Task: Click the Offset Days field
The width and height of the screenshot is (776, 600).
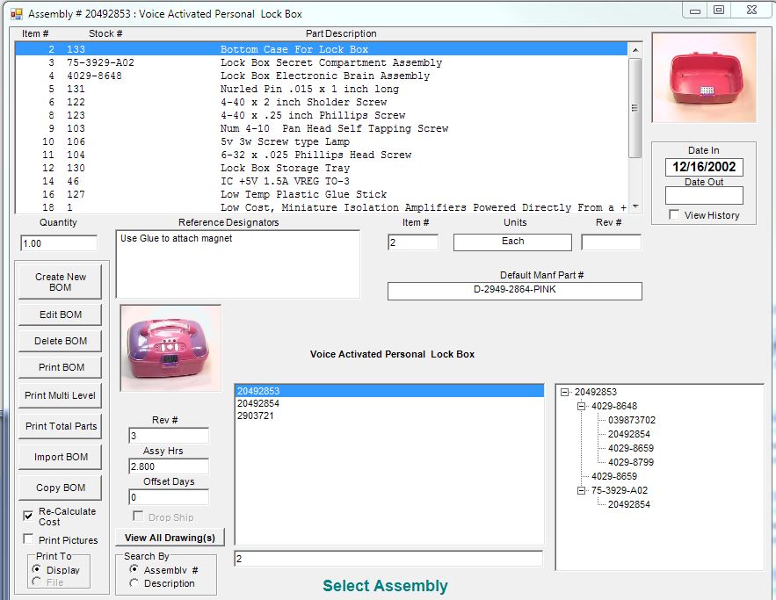Action: point(168,497)
